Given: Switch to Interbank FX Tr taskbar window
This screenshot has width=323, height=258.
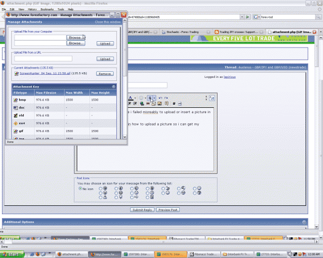Looking at the screenshot, I should tap(237, 254).
